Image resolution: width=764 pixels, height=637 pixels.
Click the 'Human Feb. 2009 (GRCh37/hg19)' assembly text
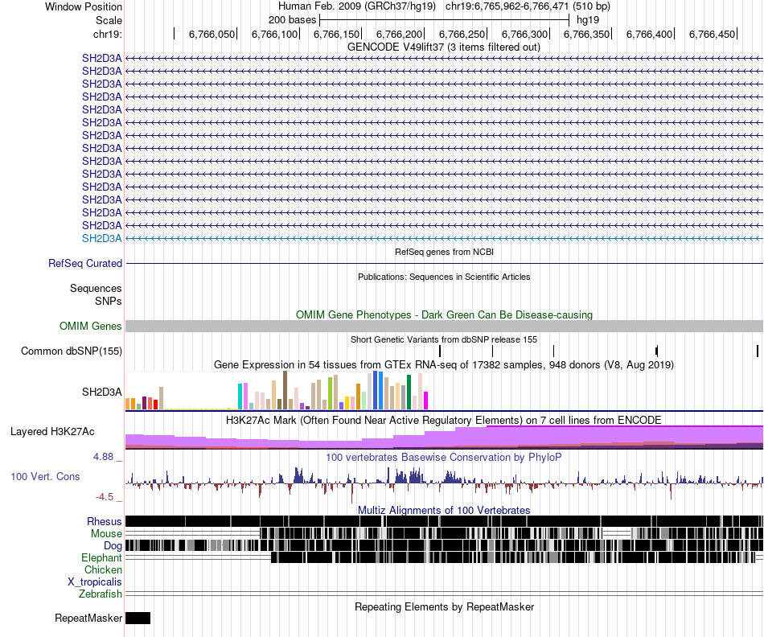point(356,6)
